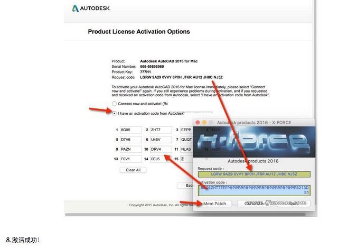
Task: Click the X-FORCE Request code field
Action: [x=254, y=174]
